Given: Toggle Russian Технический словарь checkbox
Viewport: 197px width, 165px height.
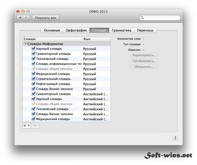Looking at the screenshot, I should (33, 59).
